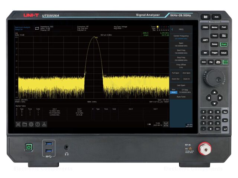The width and height of the screenshot is (238, 178).
Task: Tap the Auto Tune button
Action: tap(181, 97)
